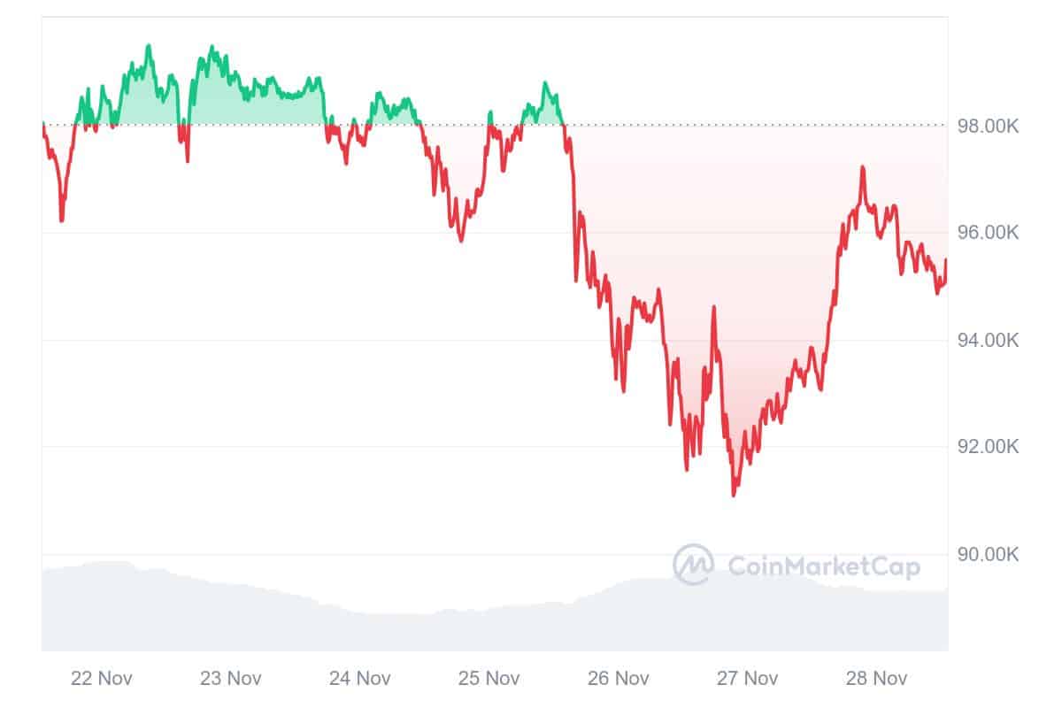Click the 28 Nov date label
Screen dimensions: 1062x708
point(877,679)
